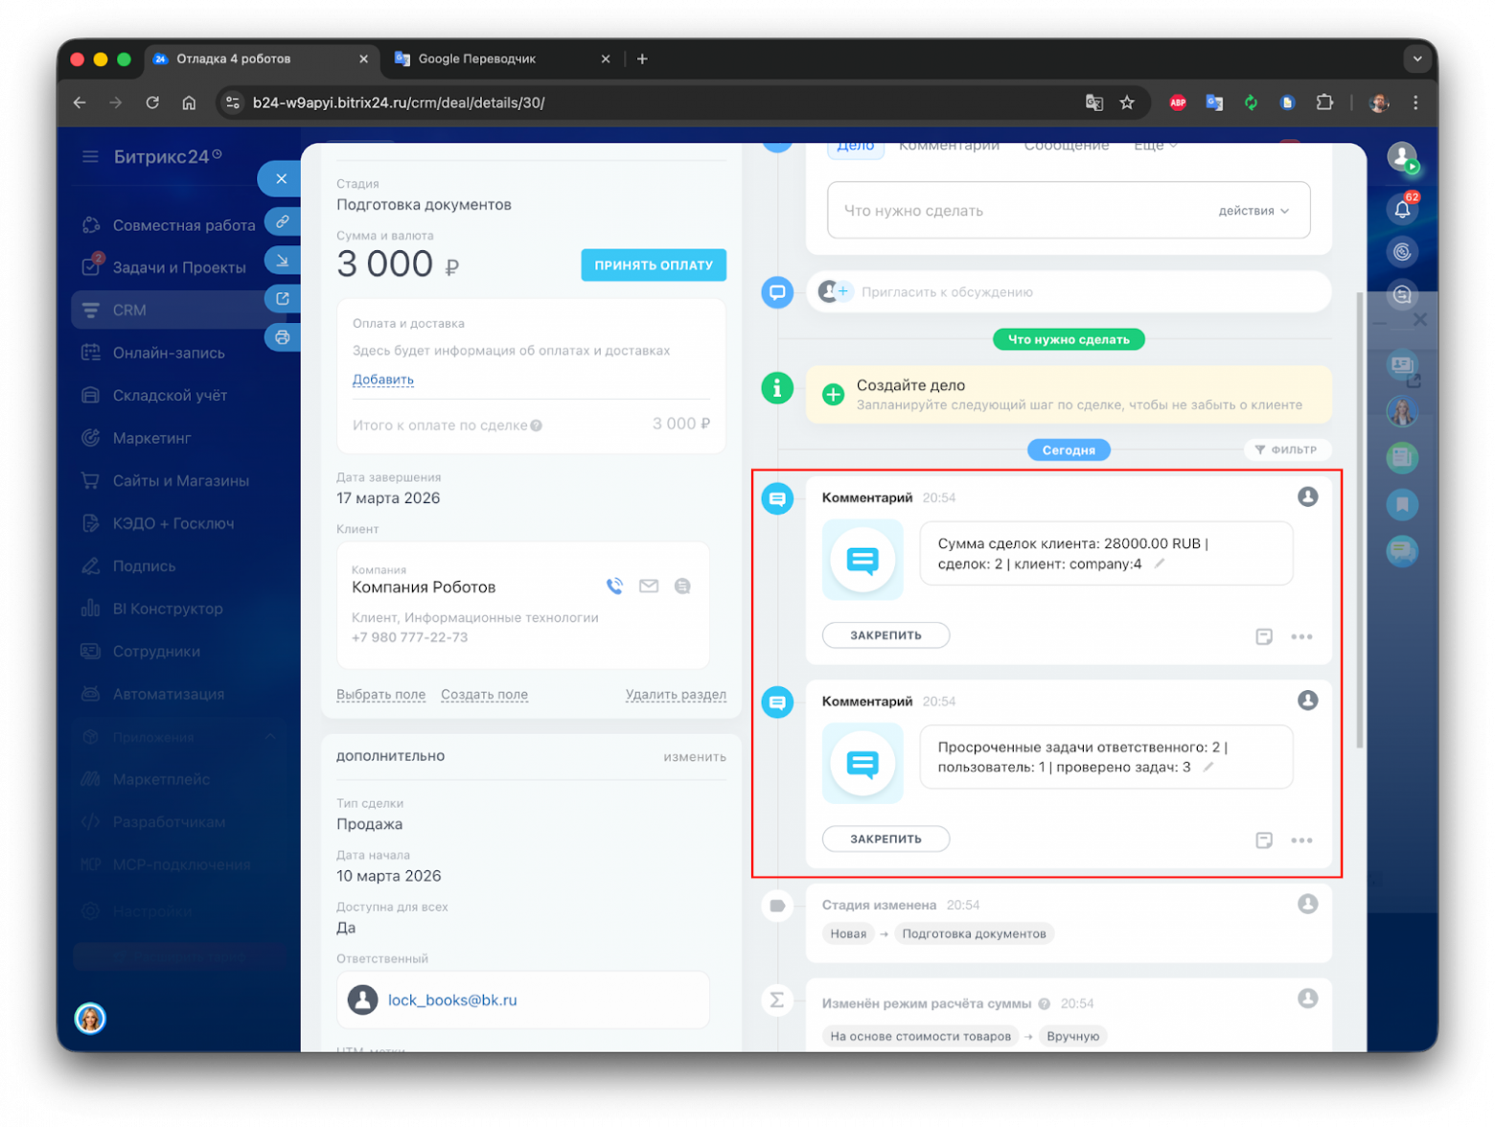
Task: Bookmark this page with the star icon
Action: click(x=1127, y=103)
